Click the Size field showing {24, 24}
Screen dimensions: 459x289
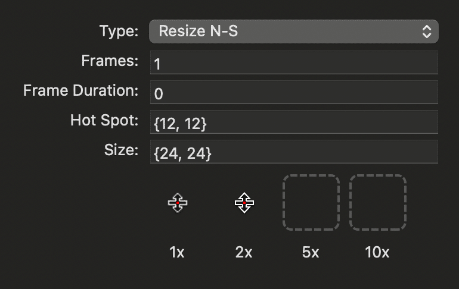click(x=294, y=152)
